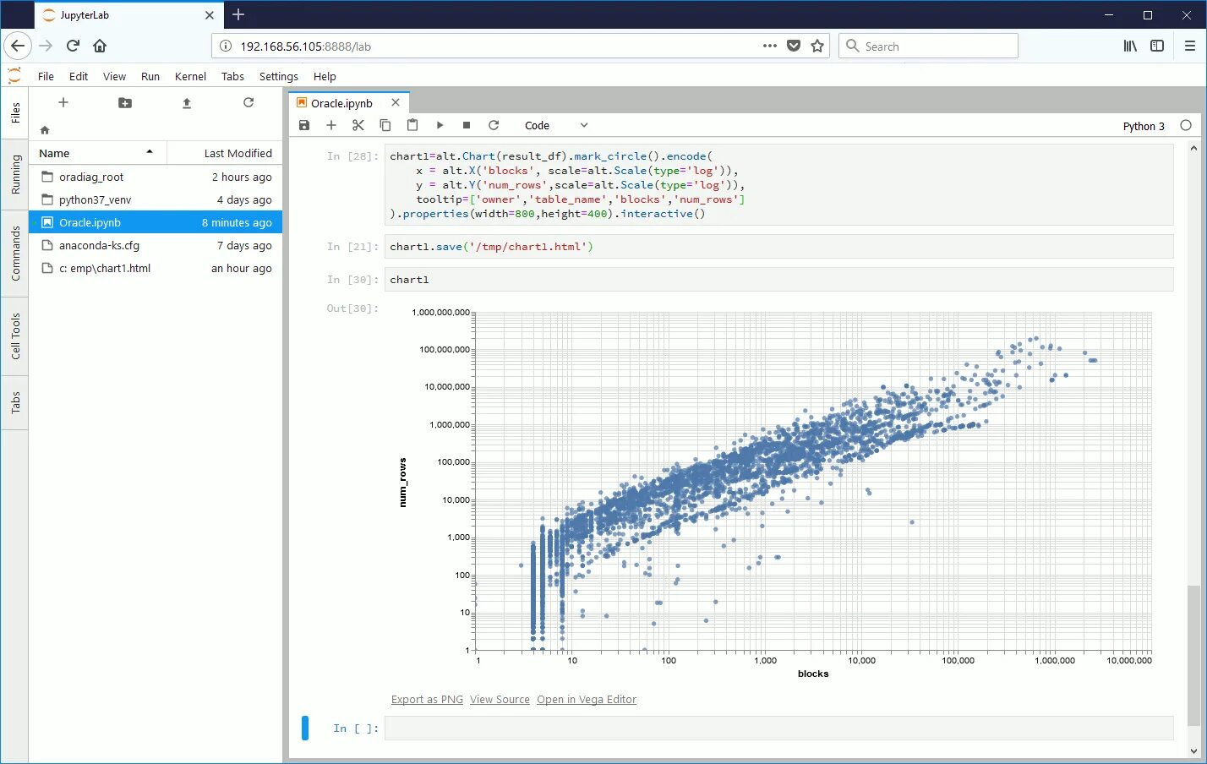Open the page actions three-dot menu
Viewport: 1207px width, 764px height.
point(769,46)
